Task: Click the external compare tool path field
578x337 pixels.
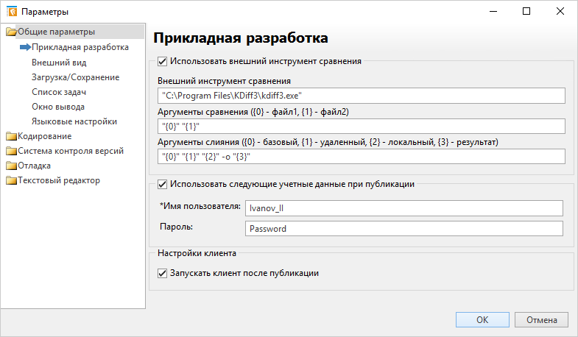Action: coord(361,96)
